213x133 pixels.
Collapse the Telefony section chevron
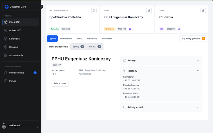pos(198,71)
